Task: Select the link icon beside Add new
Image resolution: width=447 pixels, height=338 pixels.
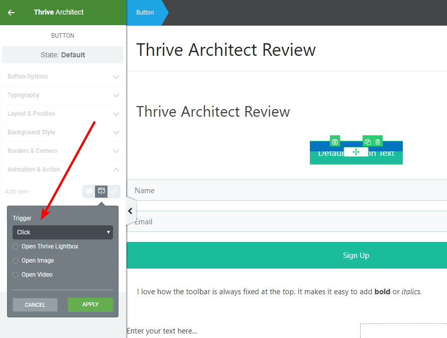Action: point(114,191)
